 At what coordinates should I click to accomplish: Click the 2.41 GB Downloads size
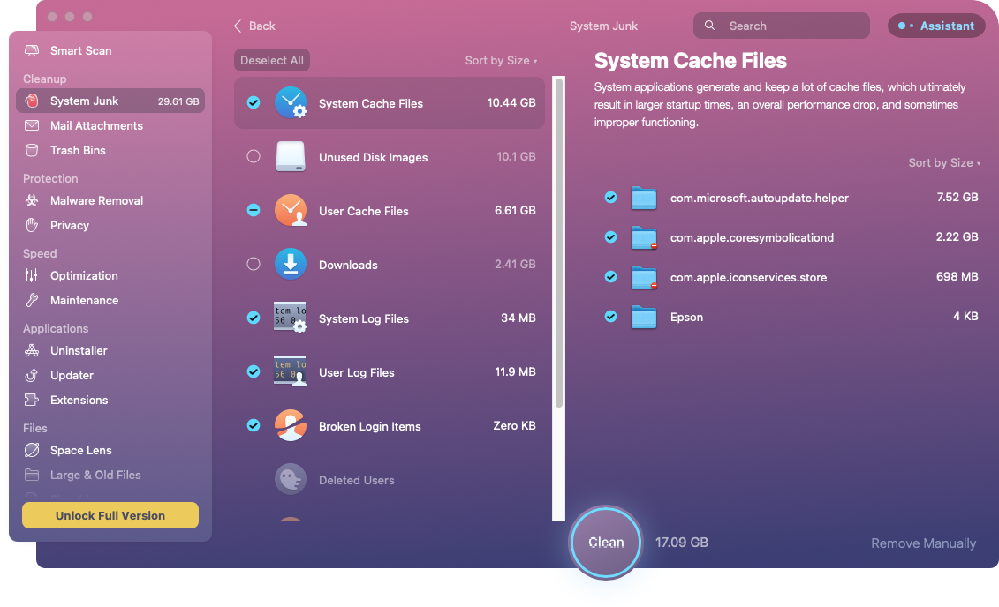pyautogui.click(x=515, y=264)
